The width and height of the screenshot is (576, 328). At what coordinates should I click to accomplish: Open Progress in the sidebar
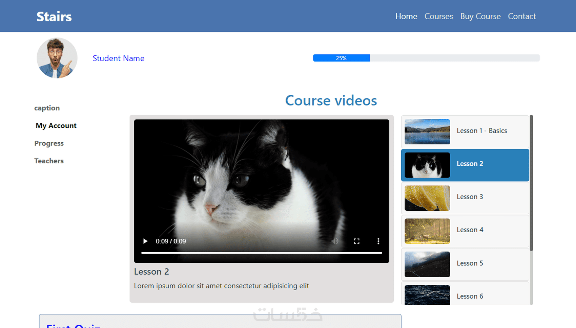(49, 143)
